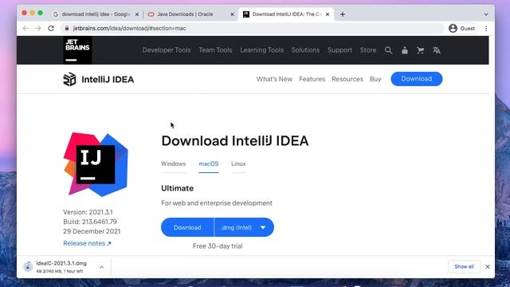Select the Download IntelliJ IDEA tab
510x287 pixels.
pos(286,14)
